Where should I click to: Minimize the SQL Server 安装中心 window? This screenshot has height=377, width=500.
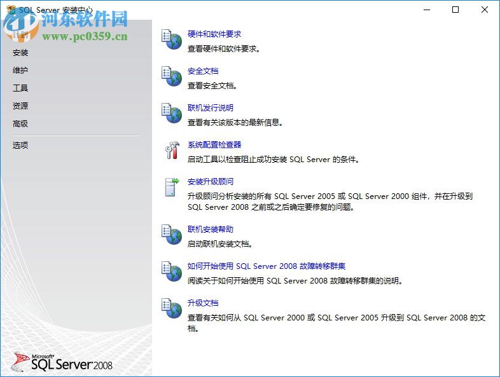[x=427, y=10]
